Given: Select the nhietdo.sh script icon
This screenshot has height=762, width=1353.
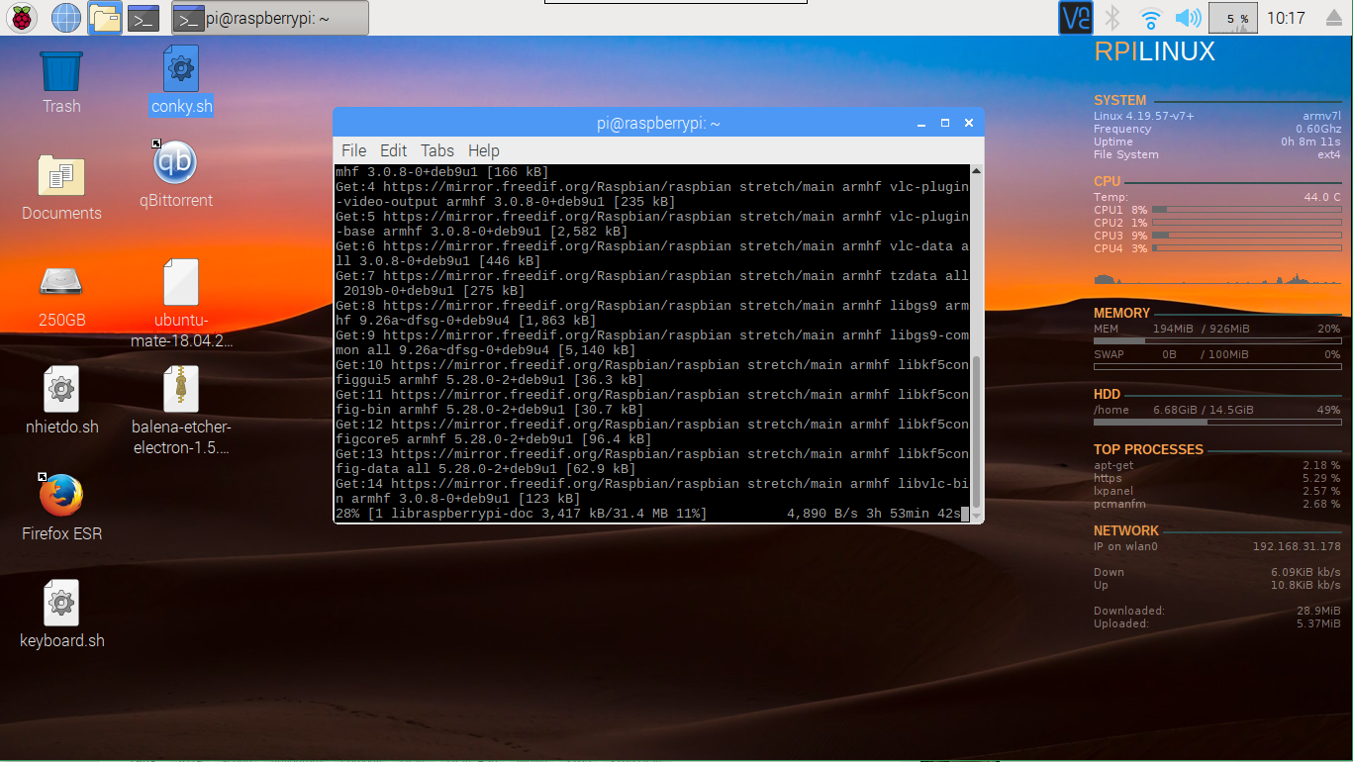Looking at the screenshot, I should [x=61, y=401].
